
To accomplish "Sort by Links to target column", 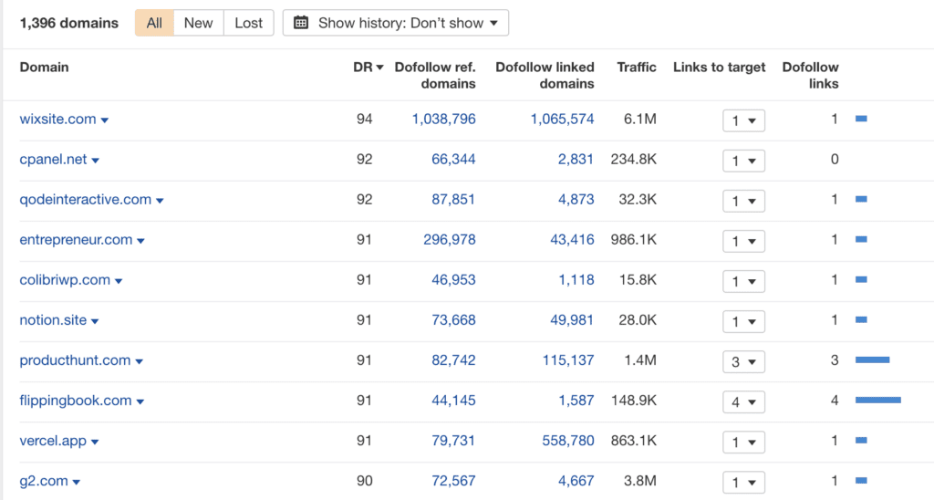I will 719,68.
